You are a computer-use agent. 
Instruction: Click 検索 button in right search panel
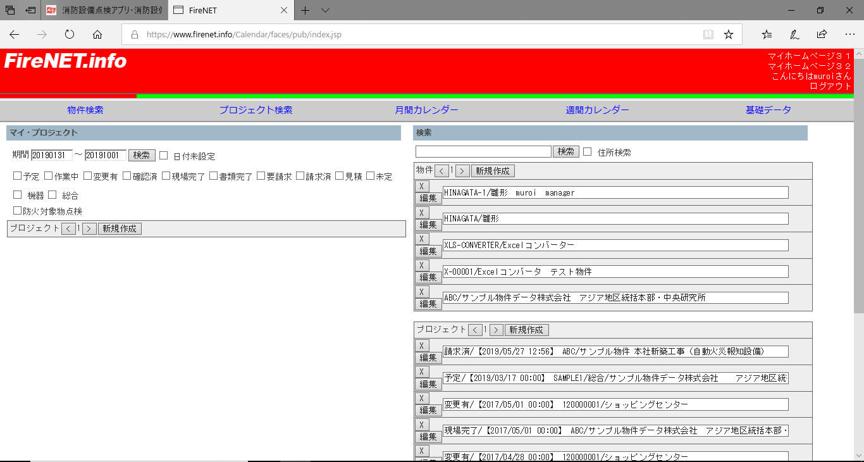566,152
